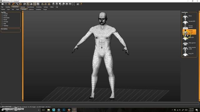This screenshot has width=200, height=112.
Task: Click the Redo arrow toolbar icon
Action: click(x=17, y=4)
